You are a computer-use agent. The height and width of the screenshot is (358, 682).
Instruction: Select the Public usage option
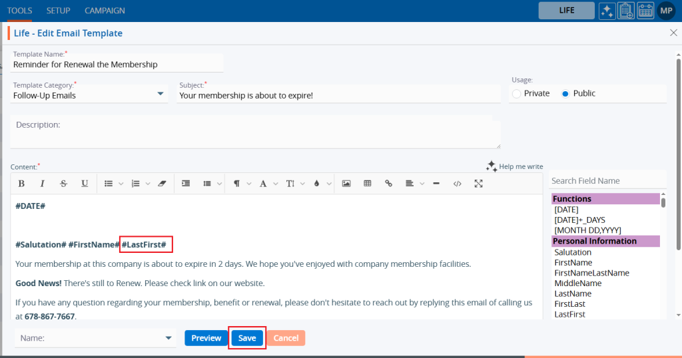(x=565, y=94)
